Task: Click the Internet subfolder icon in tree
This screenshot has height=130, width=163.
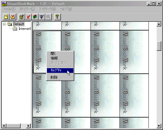Action: tap(15, 29)
